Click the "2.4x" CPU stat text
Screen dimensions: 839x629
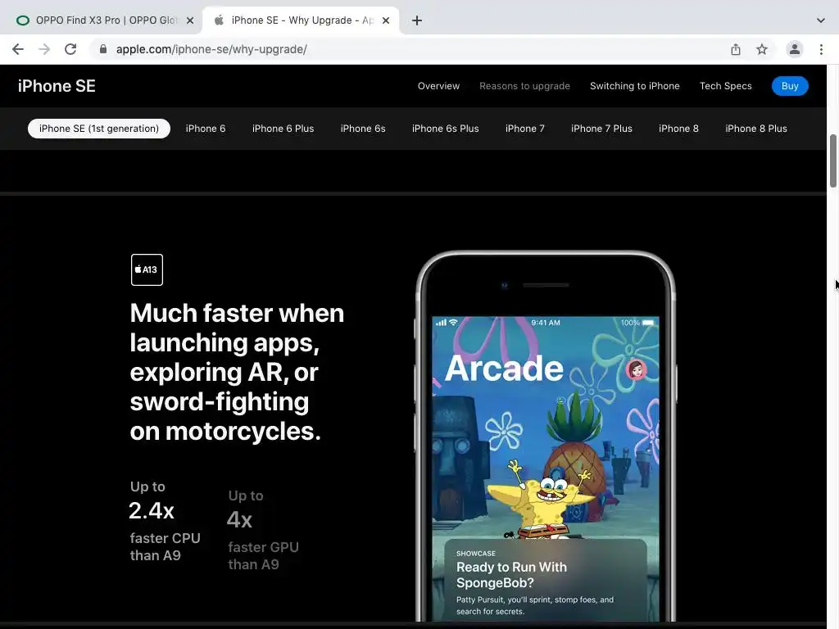pyautogui.click(x=152, y=511)
